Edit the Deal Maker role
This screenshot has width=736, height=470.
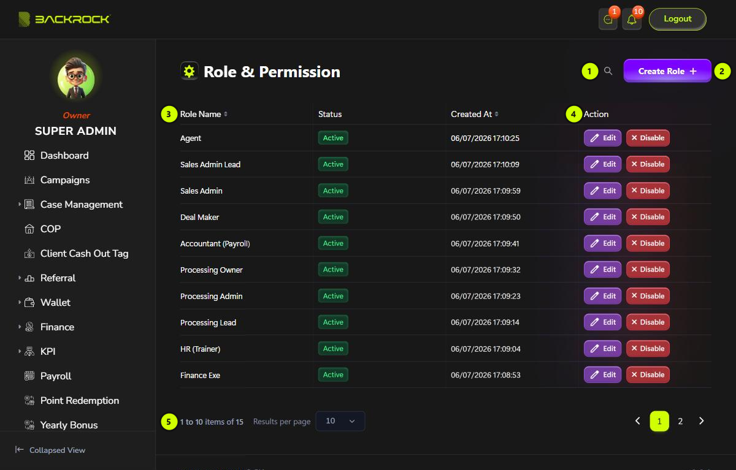pyautogui.click(x=603, y=217)
